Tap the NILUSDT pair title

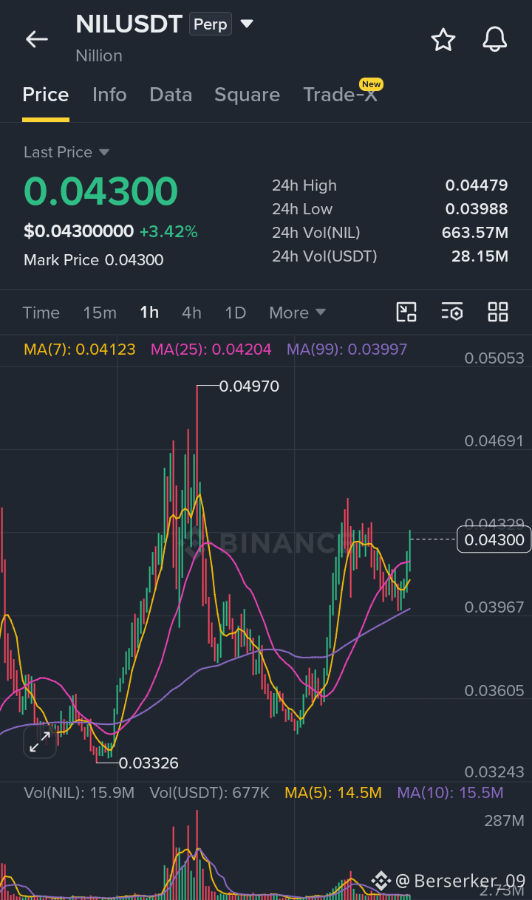click(129, 24)
